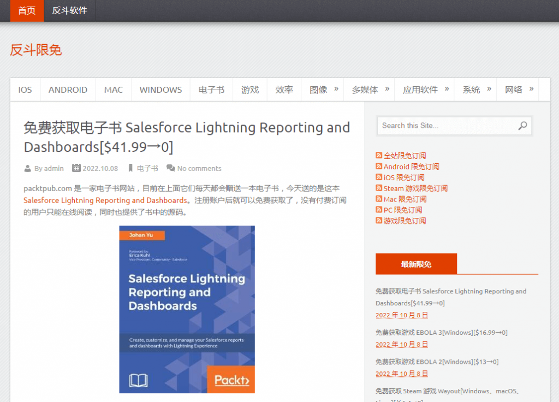Click the RSS icon beside Mac 限免订阅
This screenshot has width=559, height=402.
click(379, 199)
